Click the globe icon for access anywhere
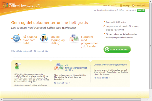Image resolution: width=152 pixels, height=101 pixels. coord(16,38)
